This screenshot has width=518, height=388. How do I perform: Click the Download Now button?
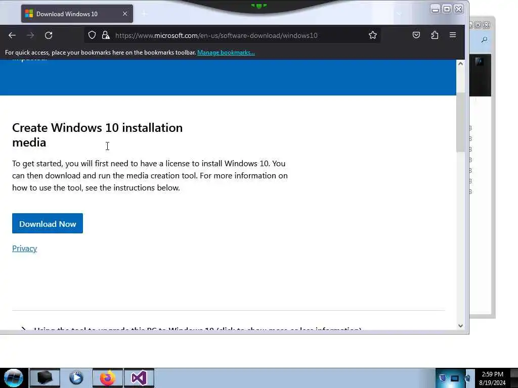(48, 223)
